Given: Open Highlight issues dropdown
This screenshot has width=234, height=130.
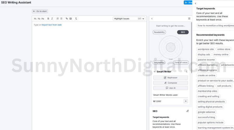Looking at the screenshot, I should point(129,19).
